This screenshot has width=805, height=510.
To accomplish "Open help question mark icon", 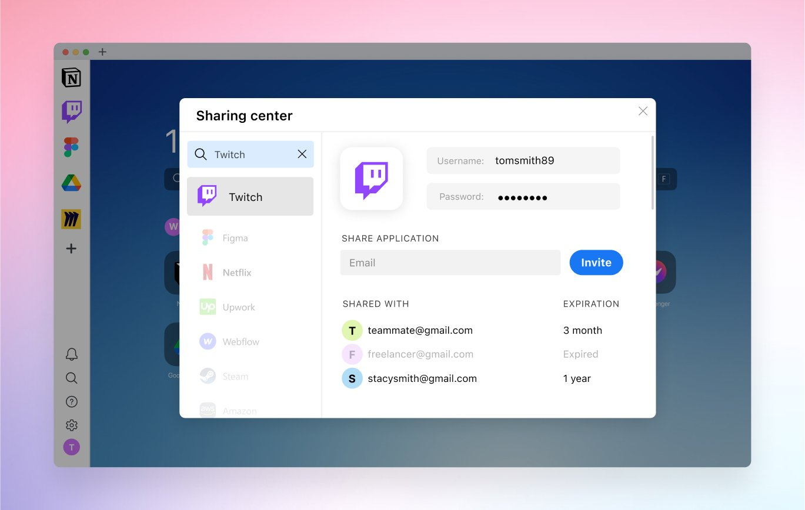I will tap(72, 402).
